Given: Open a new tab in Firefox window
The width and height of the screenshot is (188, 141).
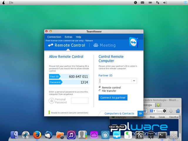Looking at the screenshot, I should [158, 105].
